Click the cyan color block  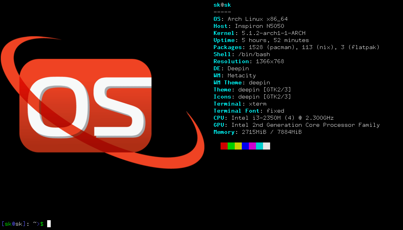(259, 146)
